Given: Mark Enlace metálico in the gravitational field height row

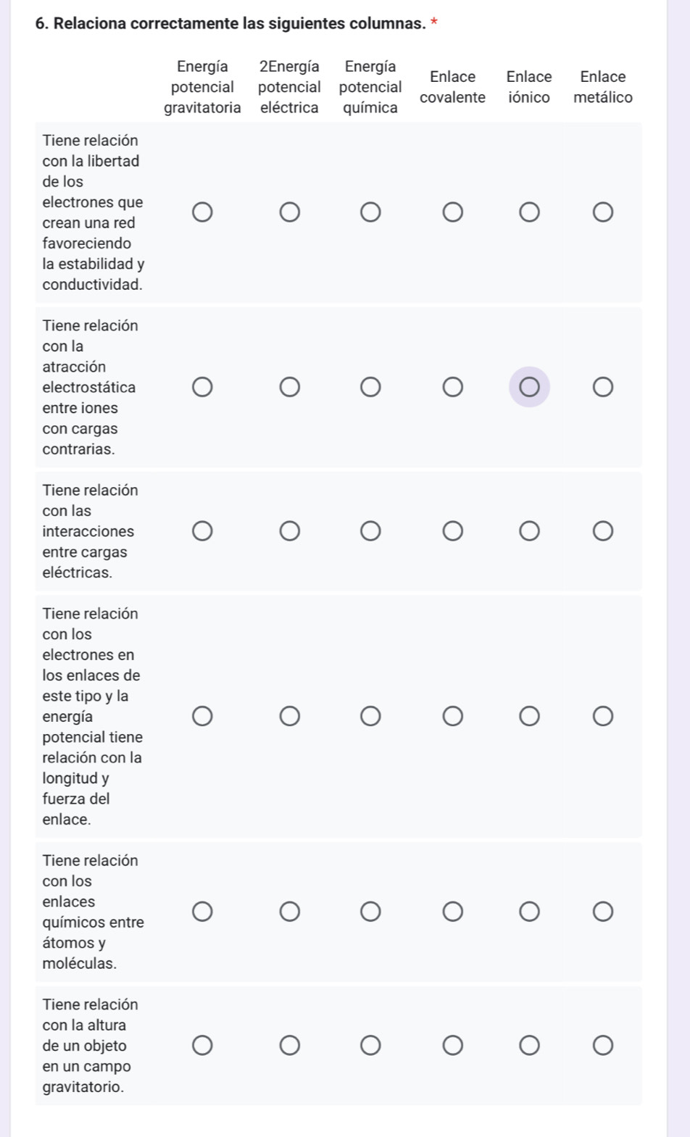Looking at the screenshot, I should (602, 1045).
